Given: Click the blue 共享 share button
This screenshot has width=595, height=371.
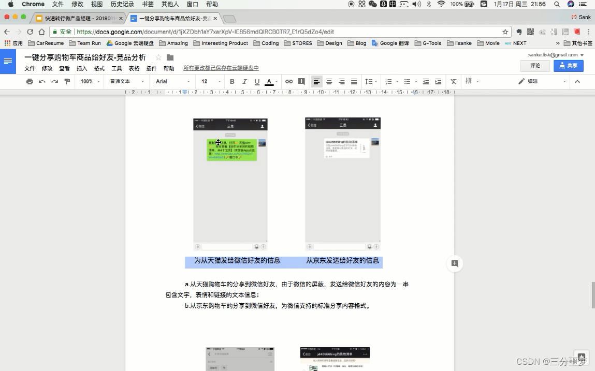Looking at the screenshot, I should click(568, 66).
